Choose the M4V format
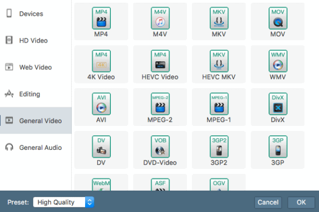Image resolution: width=319 pixels, height=212 pixels. (160, 22)
